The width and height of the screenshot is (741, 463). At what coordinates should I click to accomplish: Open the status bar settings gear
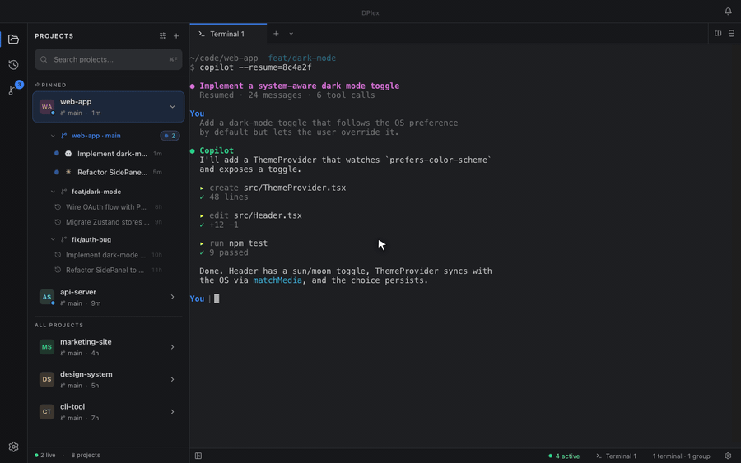(x=728, y=456)
